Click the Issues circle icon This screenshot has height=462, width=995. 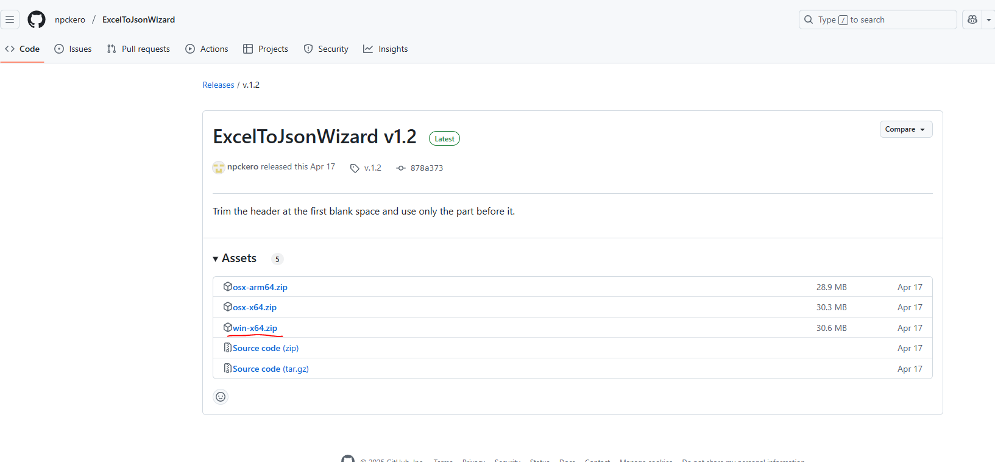point(59,49)
